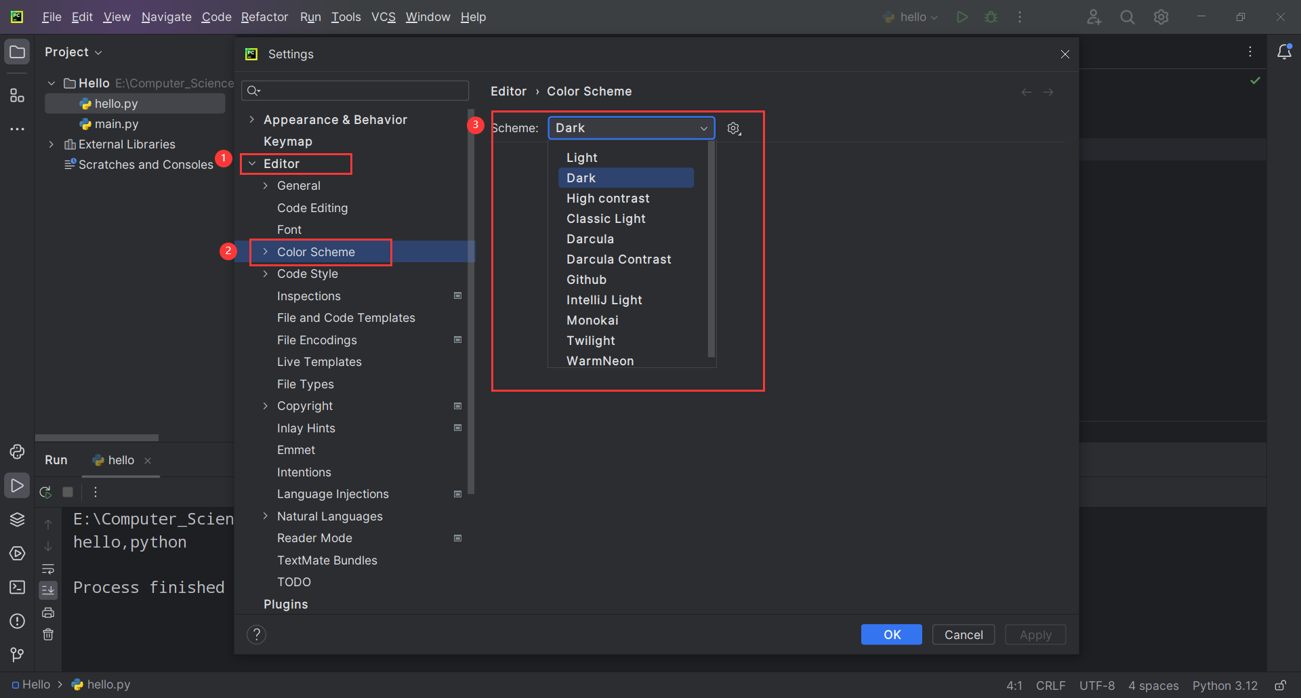Image resolution: width=1301 pixels, height=698 pixels.
Task: Click in the Settings search field
Action: [x=355, y=91]
